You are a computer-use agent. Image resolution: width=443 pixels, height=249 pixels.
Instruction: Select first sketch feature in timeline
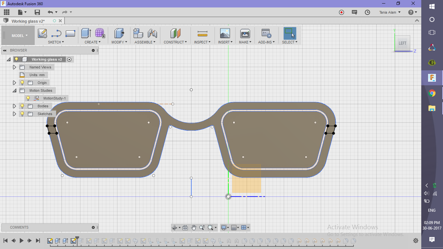click(50, 241)
